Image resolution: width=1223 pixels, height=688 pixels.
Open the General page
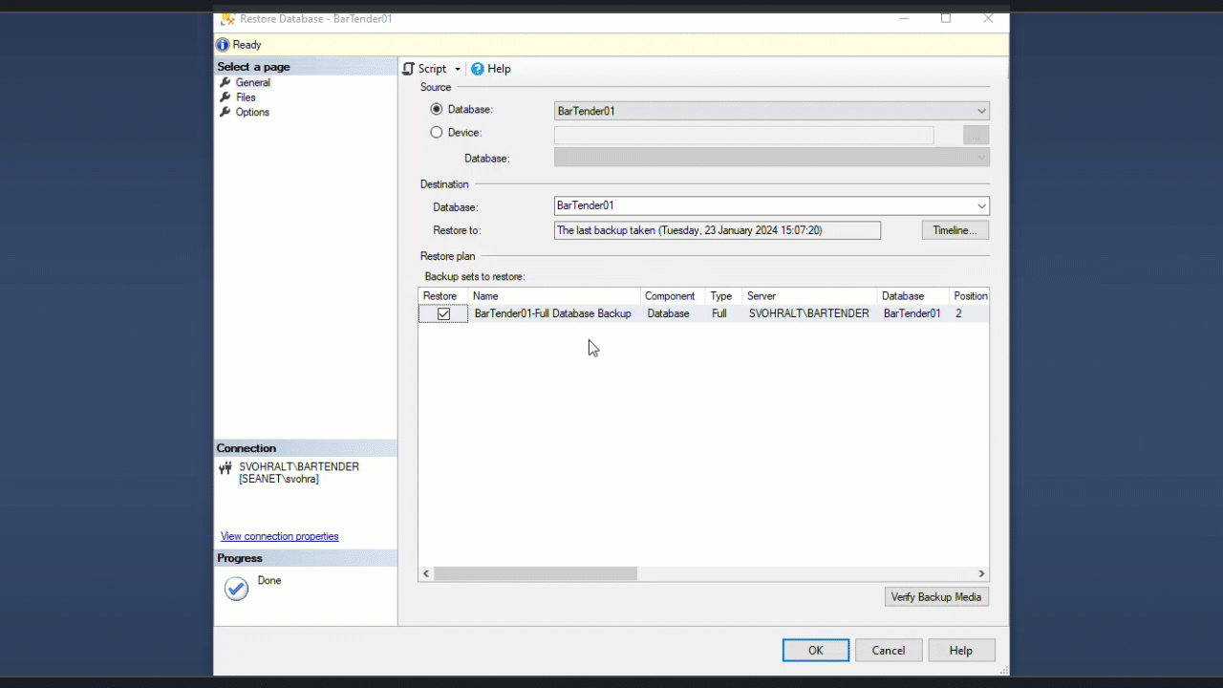click(253, 82)
